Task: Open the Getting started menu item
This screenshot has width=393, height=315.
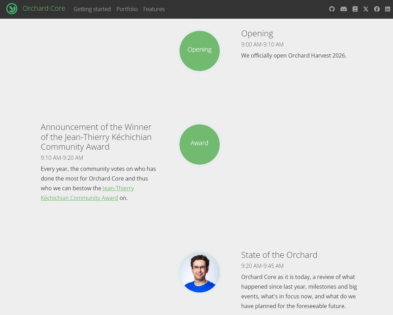Action: 92,9
